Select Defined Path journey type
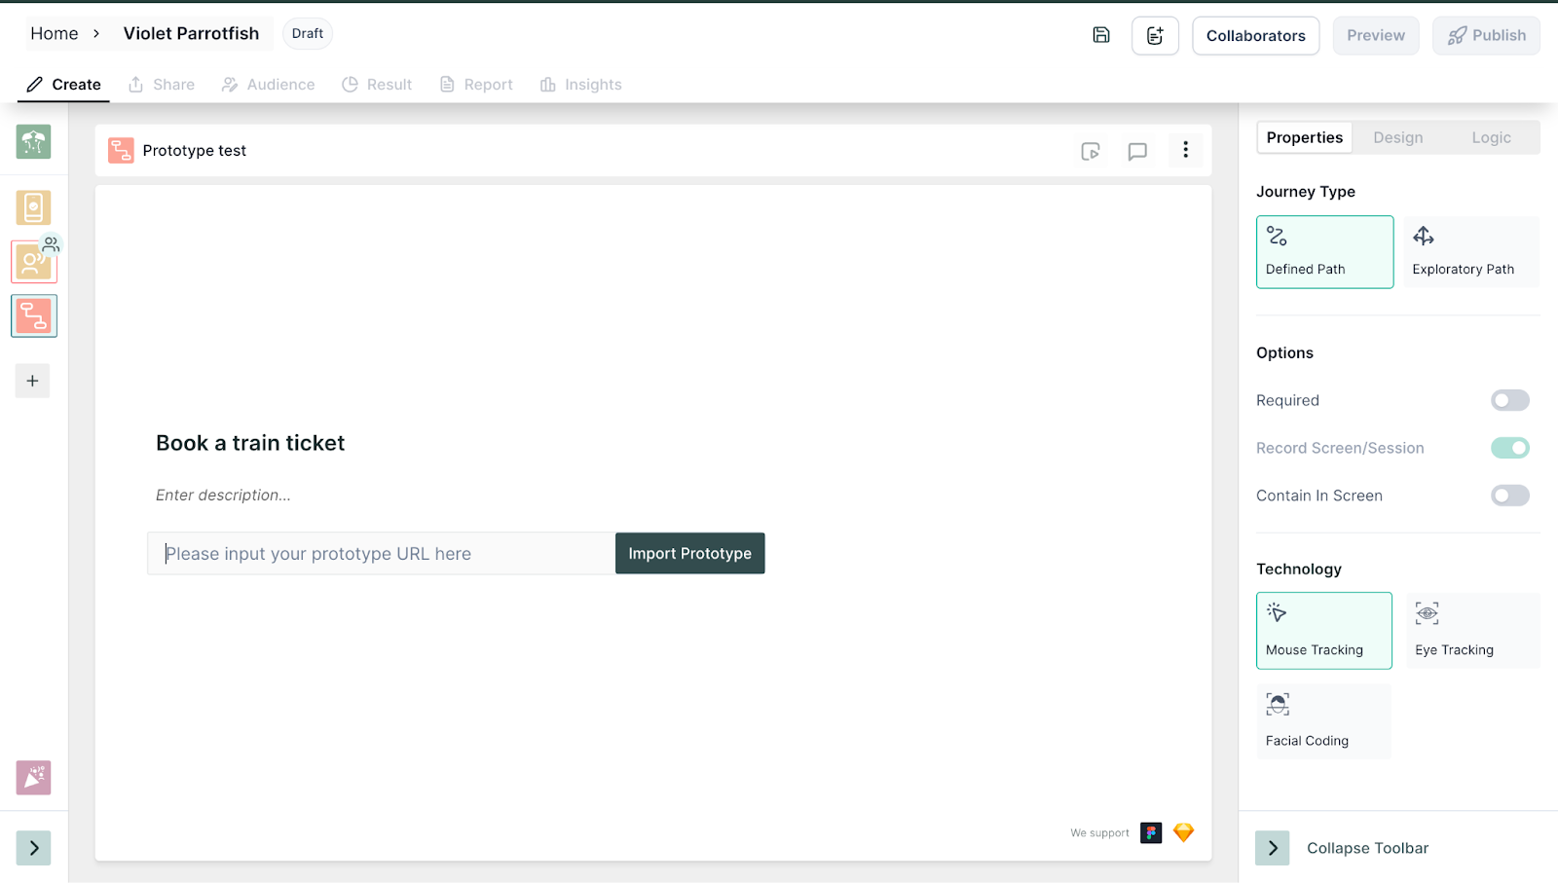This screenshot has height=883, width=1558. point(1324,252)
